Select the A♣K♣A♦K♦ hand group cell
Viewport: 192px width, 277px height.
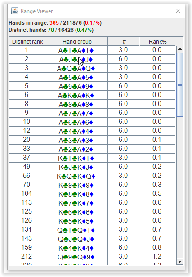tap(76, 95)
